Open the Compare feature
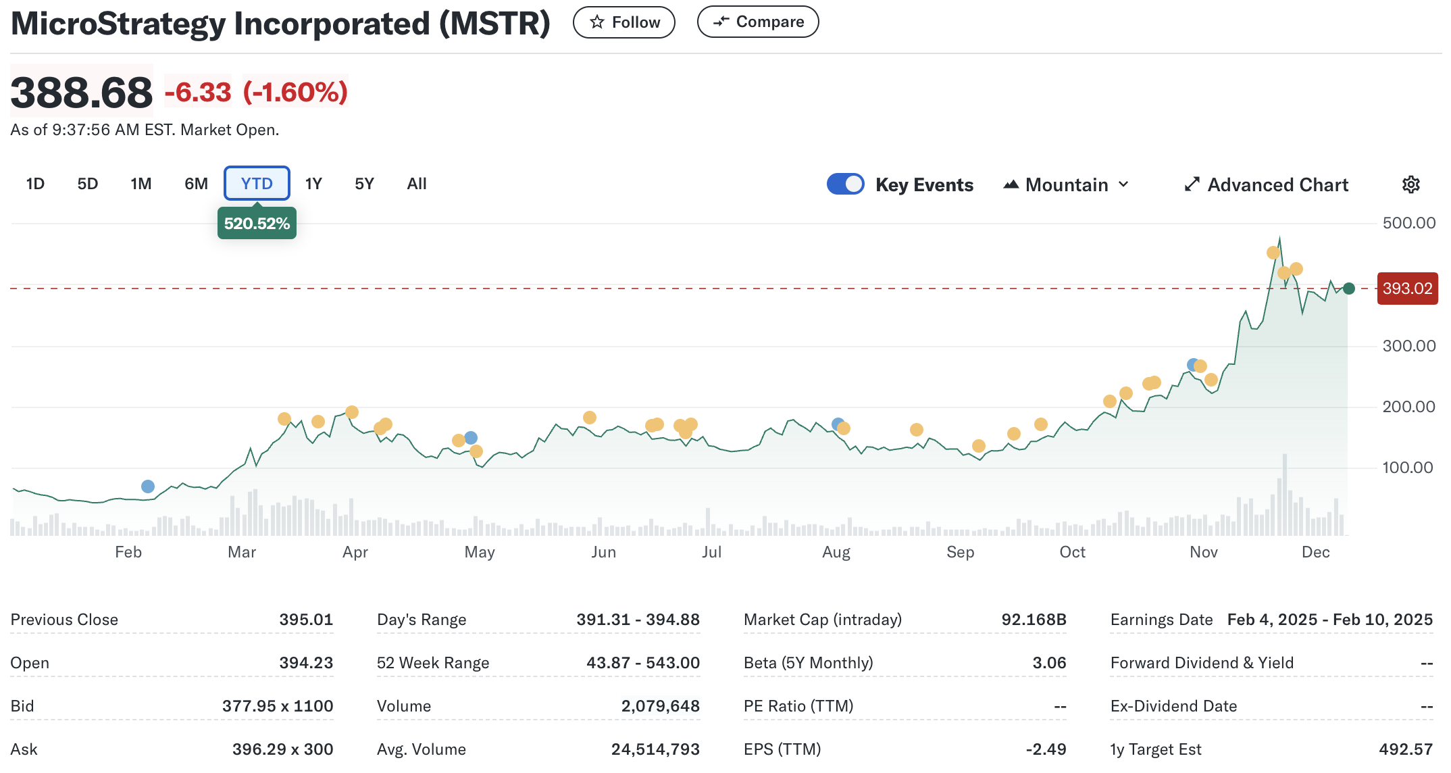 (757, 21)
